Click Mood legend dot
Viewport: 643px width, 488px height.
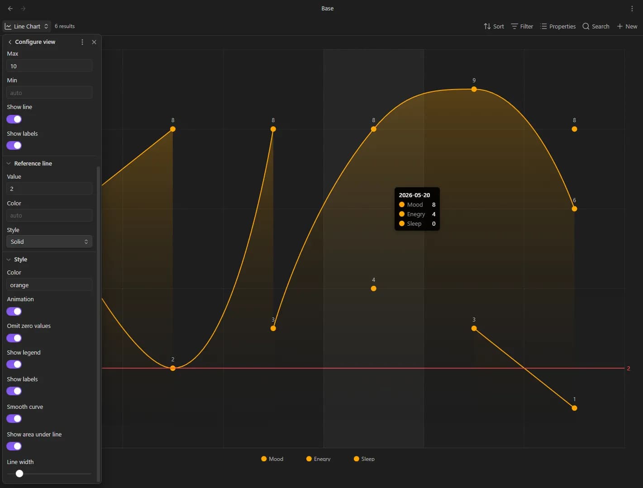click(x=264, y=459)
